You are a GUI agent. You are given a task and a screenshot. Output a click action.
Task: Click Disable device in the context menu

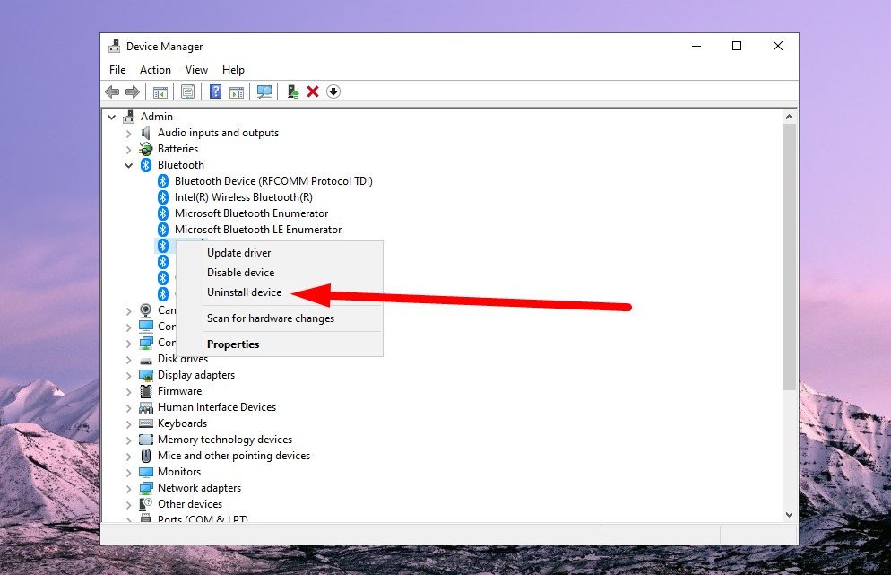click(240, 272)
